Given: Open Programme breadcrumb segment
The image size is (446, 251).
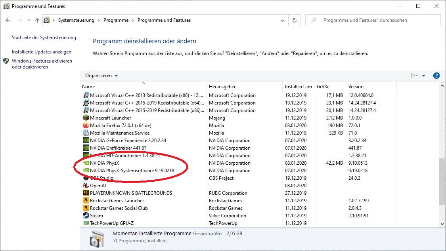Looking at the screenshot, I should (116, 20).
